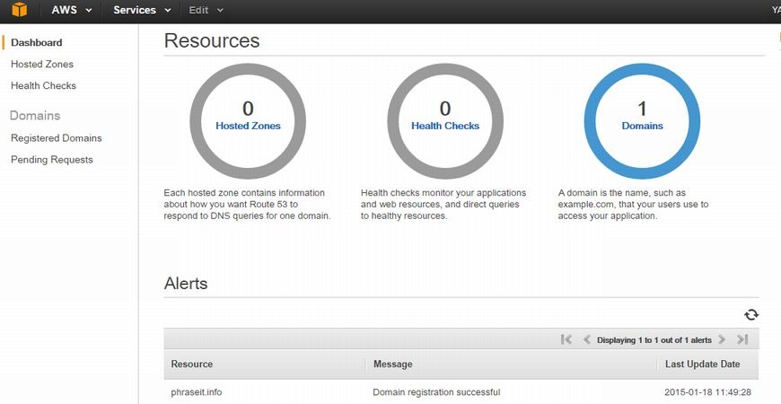Go to first page of alerts
Viewport: 781px width, 404px height.
pos(566,340)
